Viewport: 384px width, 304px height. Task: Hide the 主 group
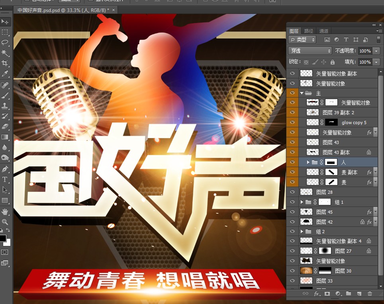coord(292,93)
